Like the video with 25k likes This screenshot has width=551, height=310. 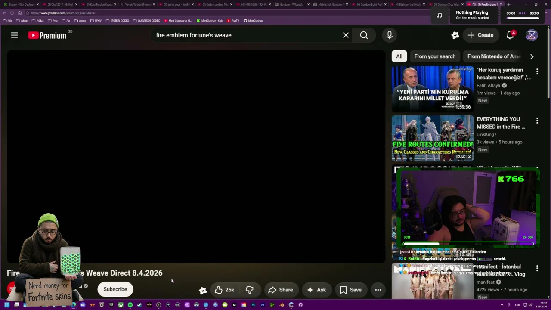click(x=224, y=290)
